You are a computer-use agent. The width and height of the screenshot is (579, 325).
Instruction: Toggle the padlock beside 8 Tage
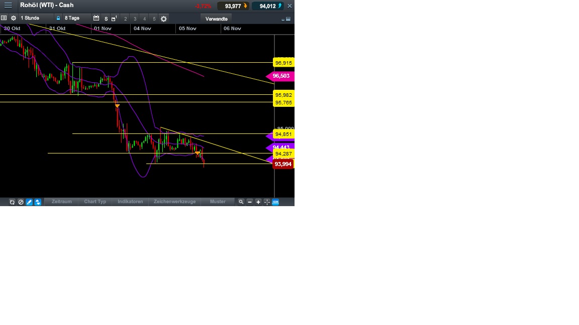click(x=58, y=18)
